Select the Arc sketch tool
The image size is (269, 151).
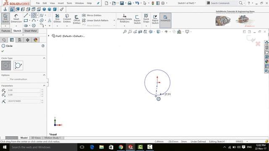(x=34, y=21)
